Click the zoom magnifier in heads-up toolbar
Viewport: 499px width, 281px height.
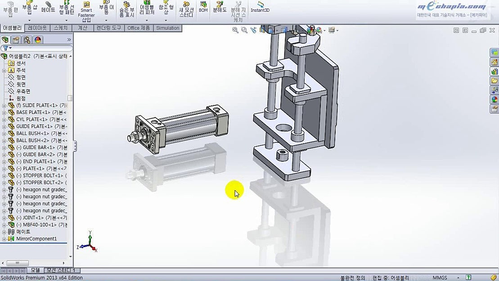point(235,30)
